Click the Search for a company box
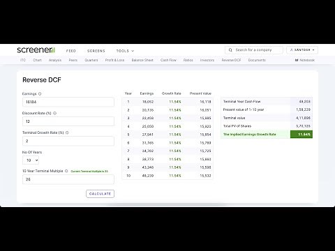Screen dimensions: 335x251 pos(254,50)
